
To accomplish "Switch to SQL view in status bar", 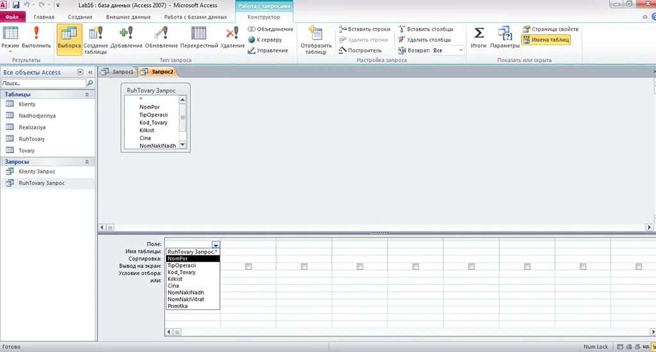I will (x=646, y=347).
